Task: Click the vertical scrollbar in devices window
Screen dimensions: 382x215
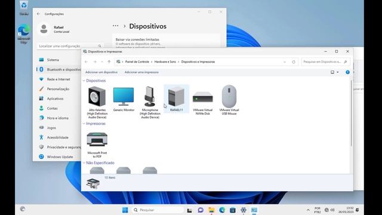Action: click(x=351, y=113)
